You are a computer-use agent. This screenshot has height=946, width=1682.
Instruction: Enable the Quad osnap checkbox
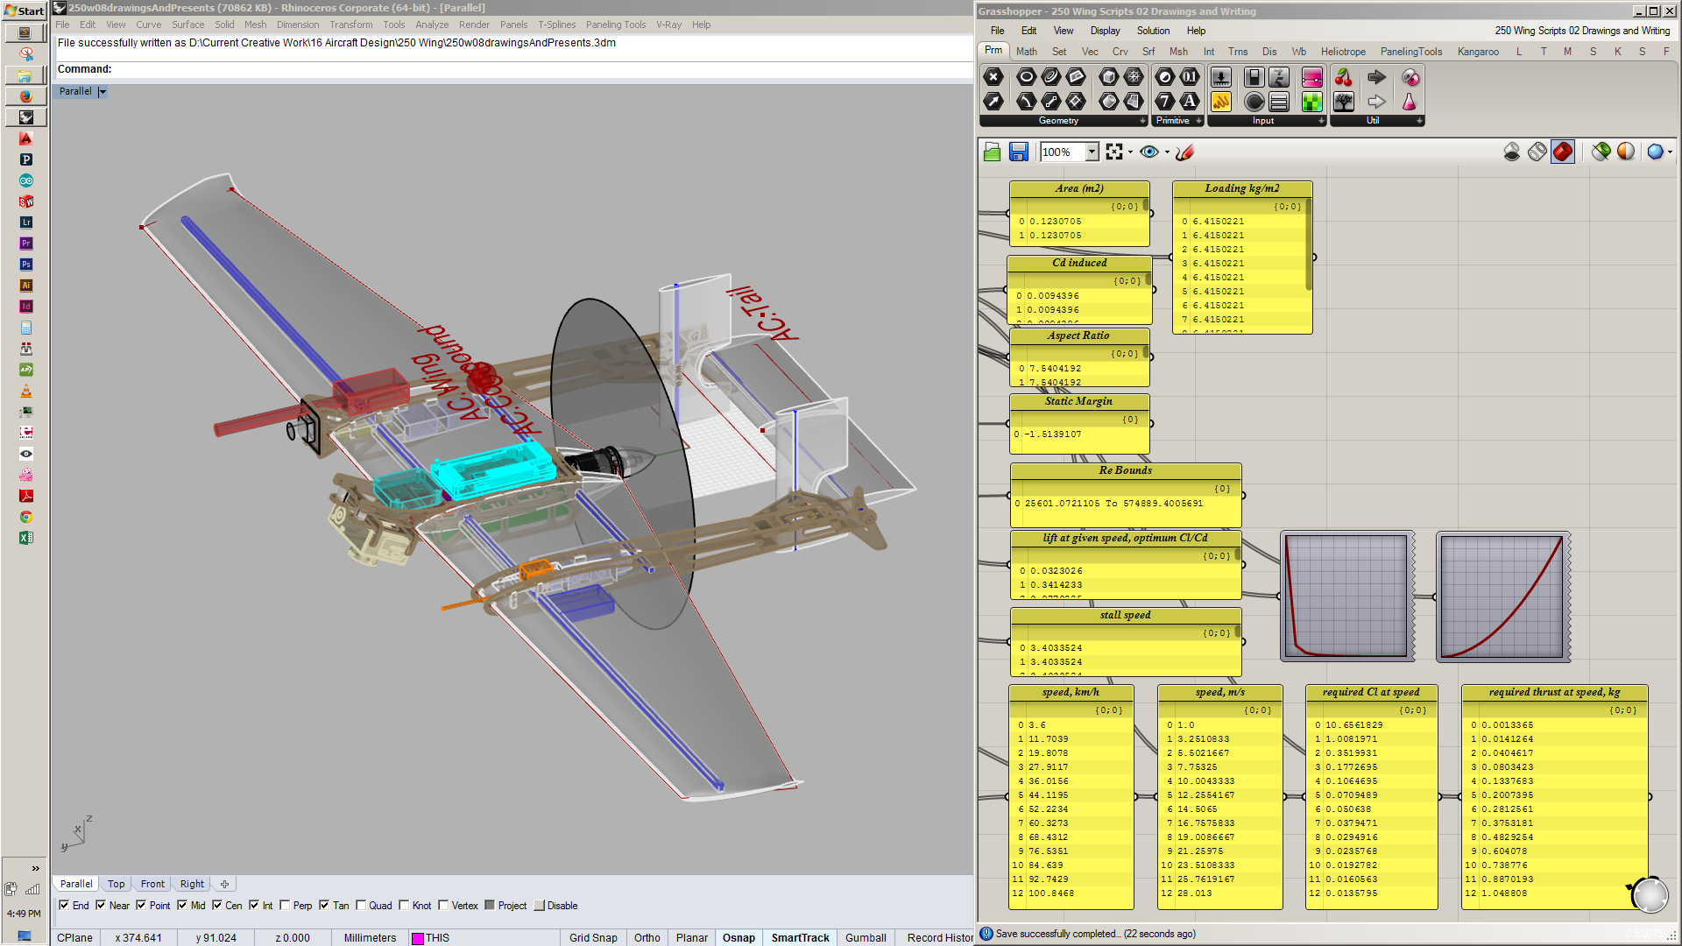click(361, 906)
